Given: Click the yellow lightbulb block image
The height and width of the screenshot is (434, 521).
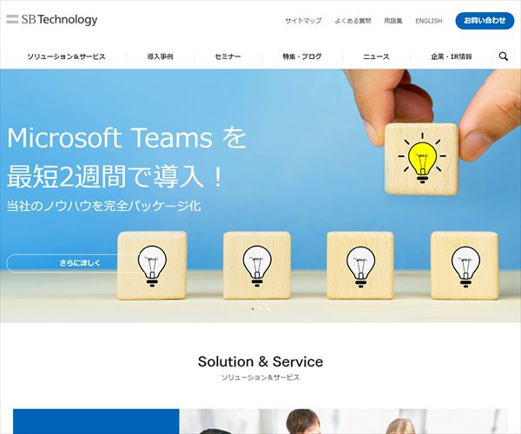Looking at the screenshot, I should click(421, 159).
